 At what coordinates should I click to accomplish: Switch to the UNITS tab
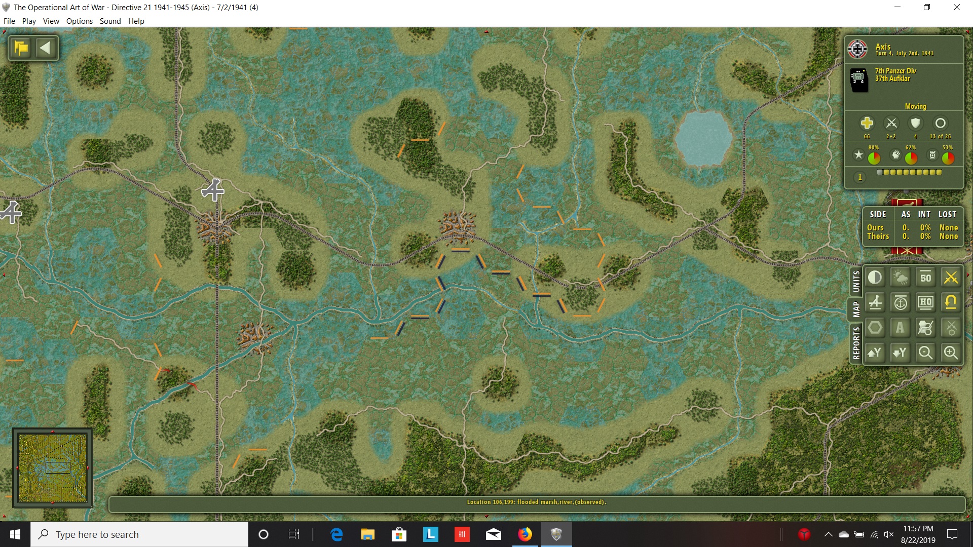(x=856, y=282)
